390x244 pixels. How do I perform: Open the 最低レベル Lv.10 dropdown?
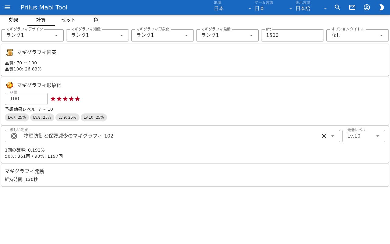click(x=364, y=136)
